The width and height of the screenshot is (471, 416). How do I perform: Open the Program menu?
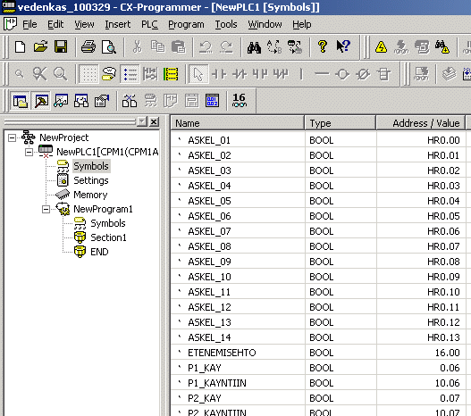coord(186,24)
